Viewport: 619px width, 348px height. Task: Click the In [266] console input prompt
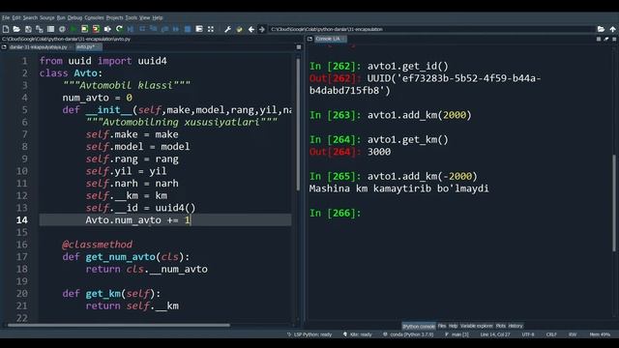(335, 213)
